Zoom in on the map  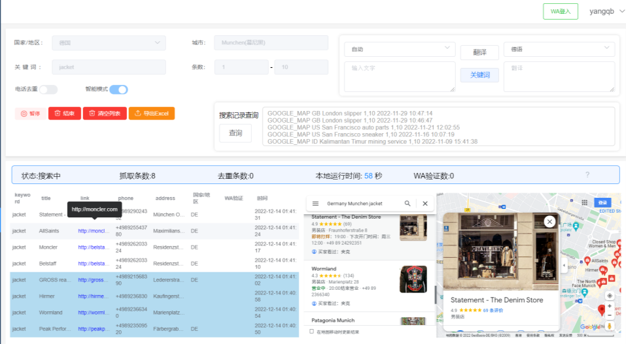click(x=609, y=306)
